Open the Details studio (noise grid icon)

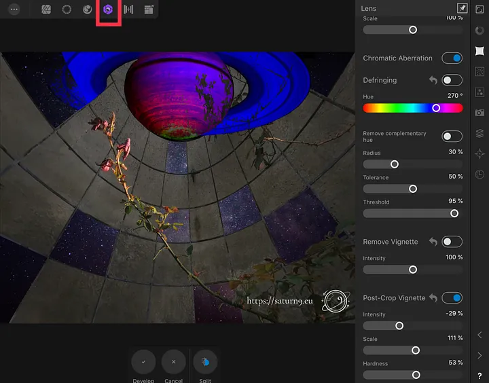point(479,71)
